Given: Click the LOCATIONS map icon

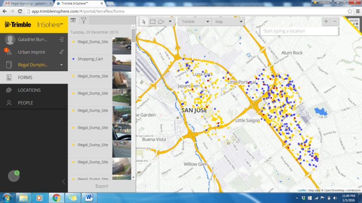Looking at the screenshot, I should tap(9, 90).
